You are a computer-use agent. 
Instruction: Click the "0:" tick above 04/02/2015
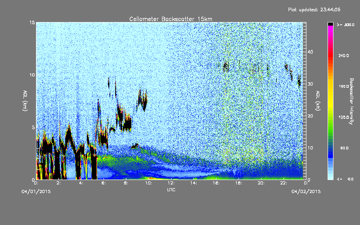click(306, 183)
